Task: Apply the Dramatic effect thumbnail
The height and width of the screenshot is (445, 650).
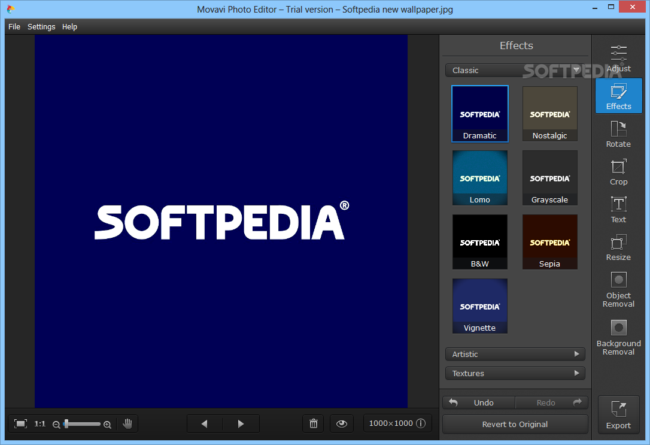Action: [x=479, y=114]
